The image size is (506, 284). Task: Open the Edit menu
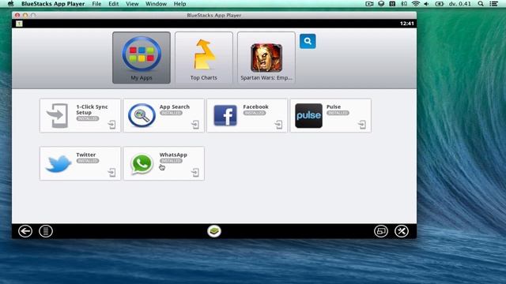114,4
